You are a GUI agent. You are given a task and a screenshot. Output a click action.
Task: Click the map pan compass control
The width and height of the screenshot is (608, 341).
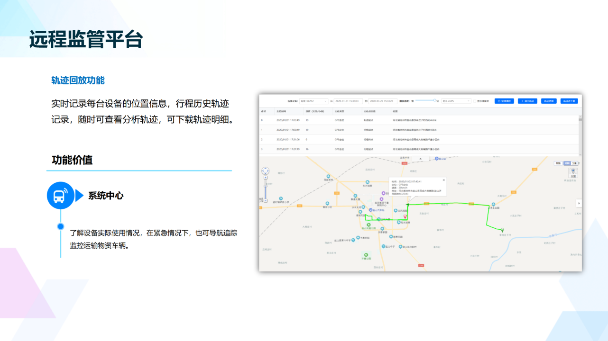(x=266, y=171)
